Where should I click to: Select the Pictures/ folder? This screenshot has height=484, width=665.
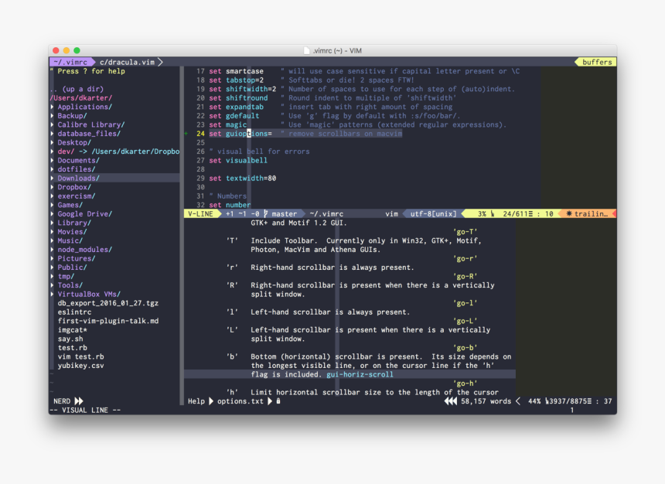(77, 258)
